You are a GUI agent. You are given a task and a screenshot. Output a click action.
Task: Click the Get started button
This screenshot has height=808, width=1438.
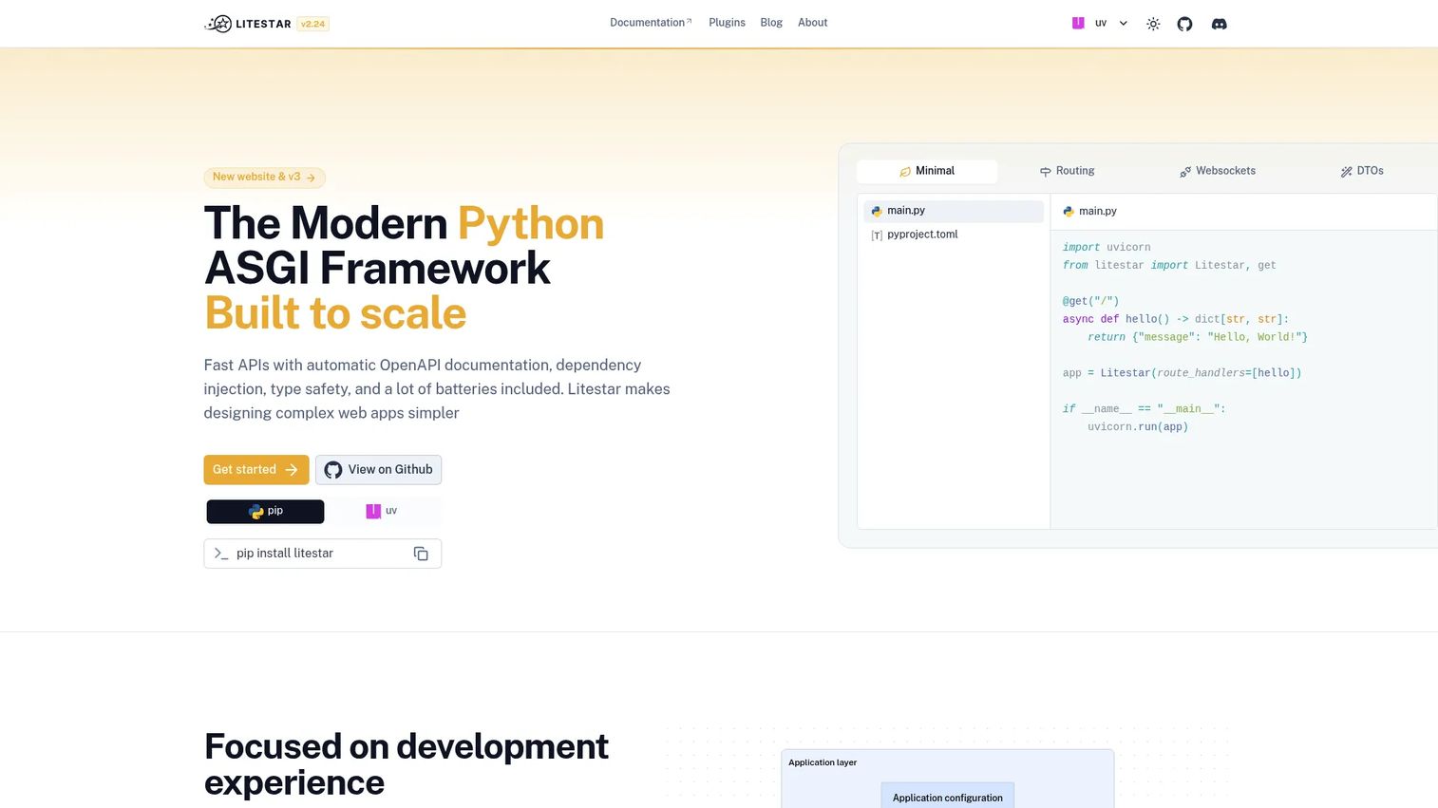click(x=255, y=470)
